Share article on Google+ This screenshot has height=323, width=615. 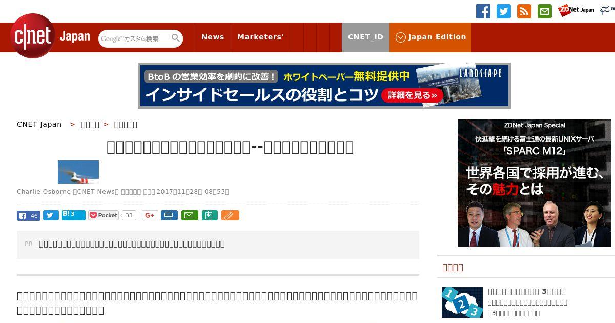(150, 215)
